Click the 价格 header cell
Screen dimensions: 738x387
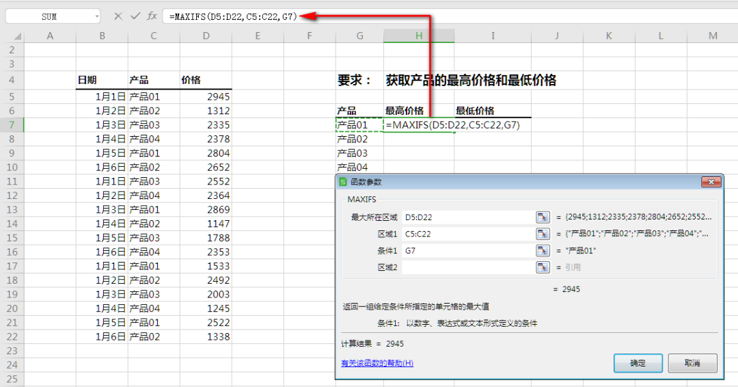pos(206,80)
